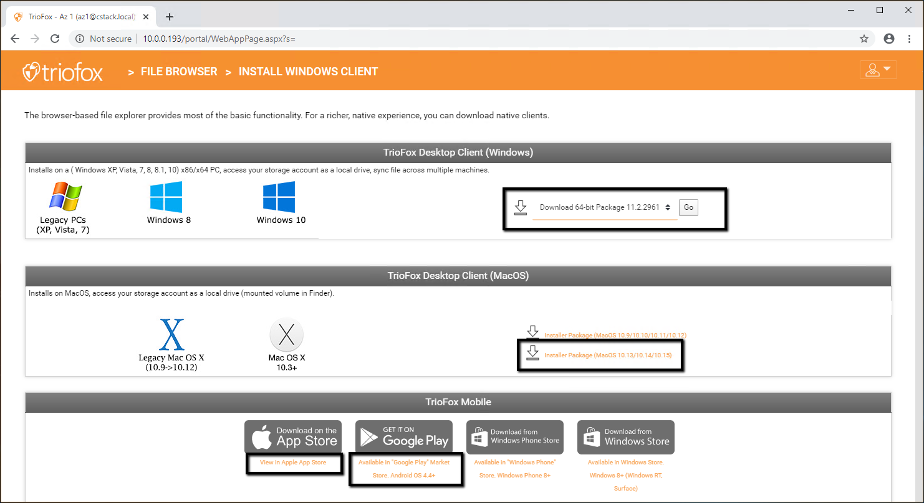Click Download from Windows Phone Store badge

click(515, 437)
